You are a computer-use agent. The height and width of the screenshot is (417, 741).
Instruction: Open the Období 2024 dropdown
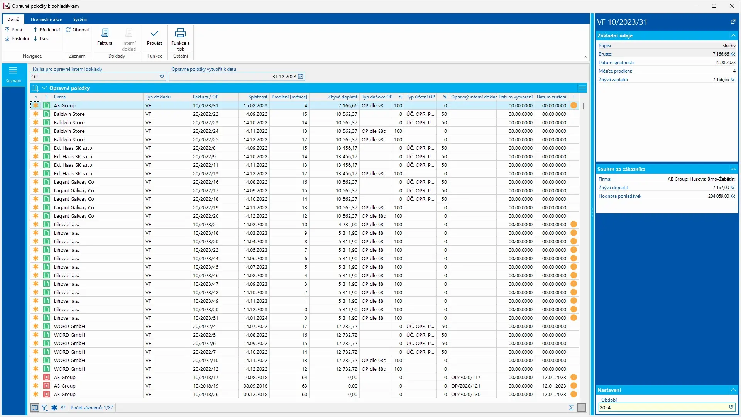(x=731, y=407)
